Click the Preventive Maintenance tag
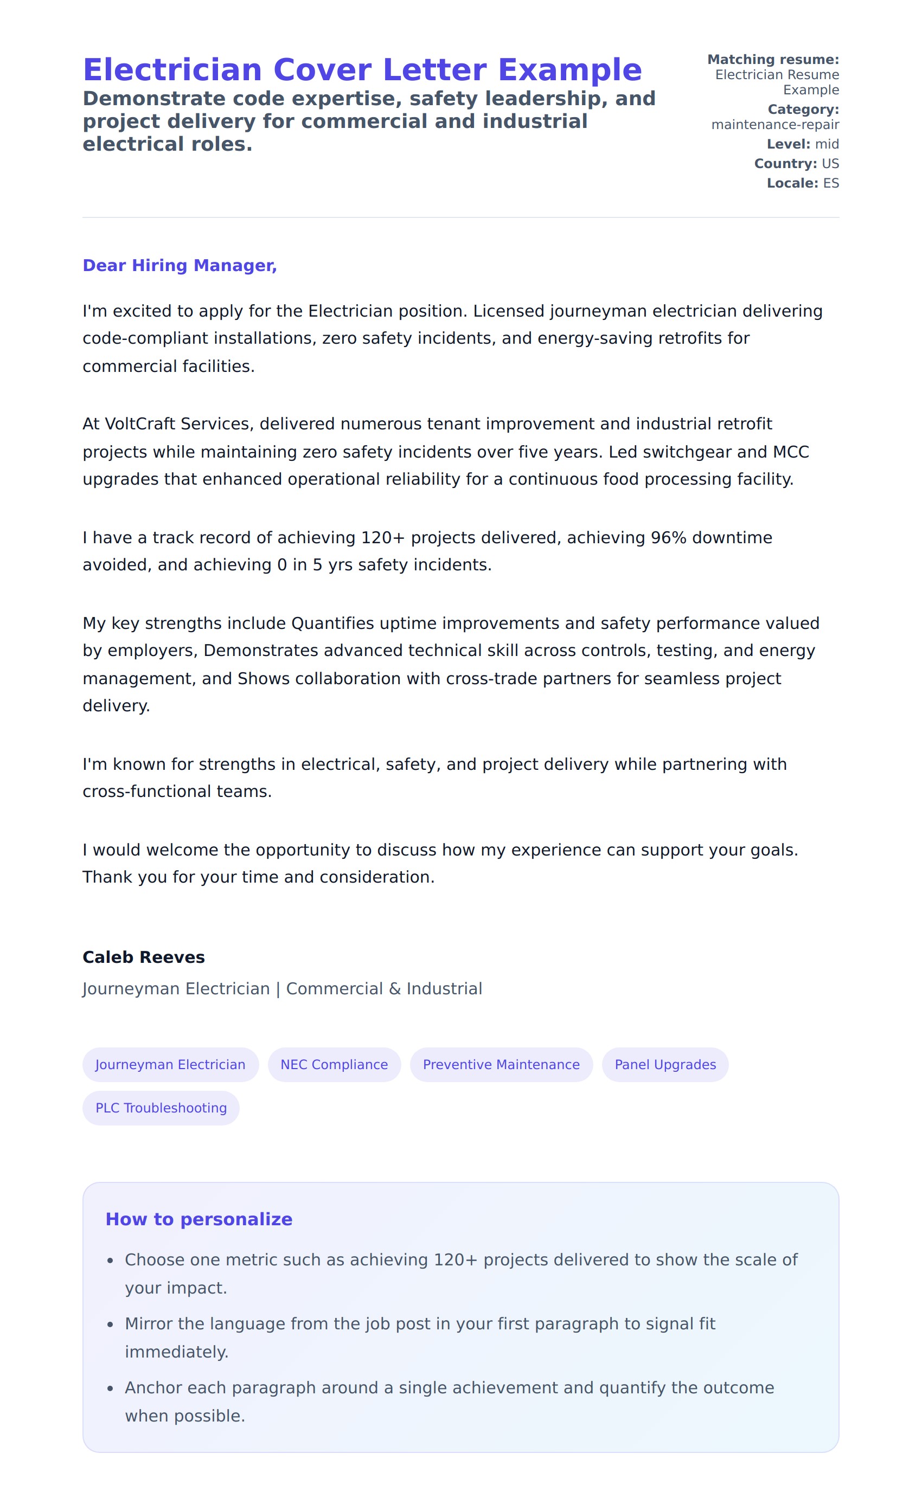The height and width of the screenshot is (1505, 922). [501, 1065]
